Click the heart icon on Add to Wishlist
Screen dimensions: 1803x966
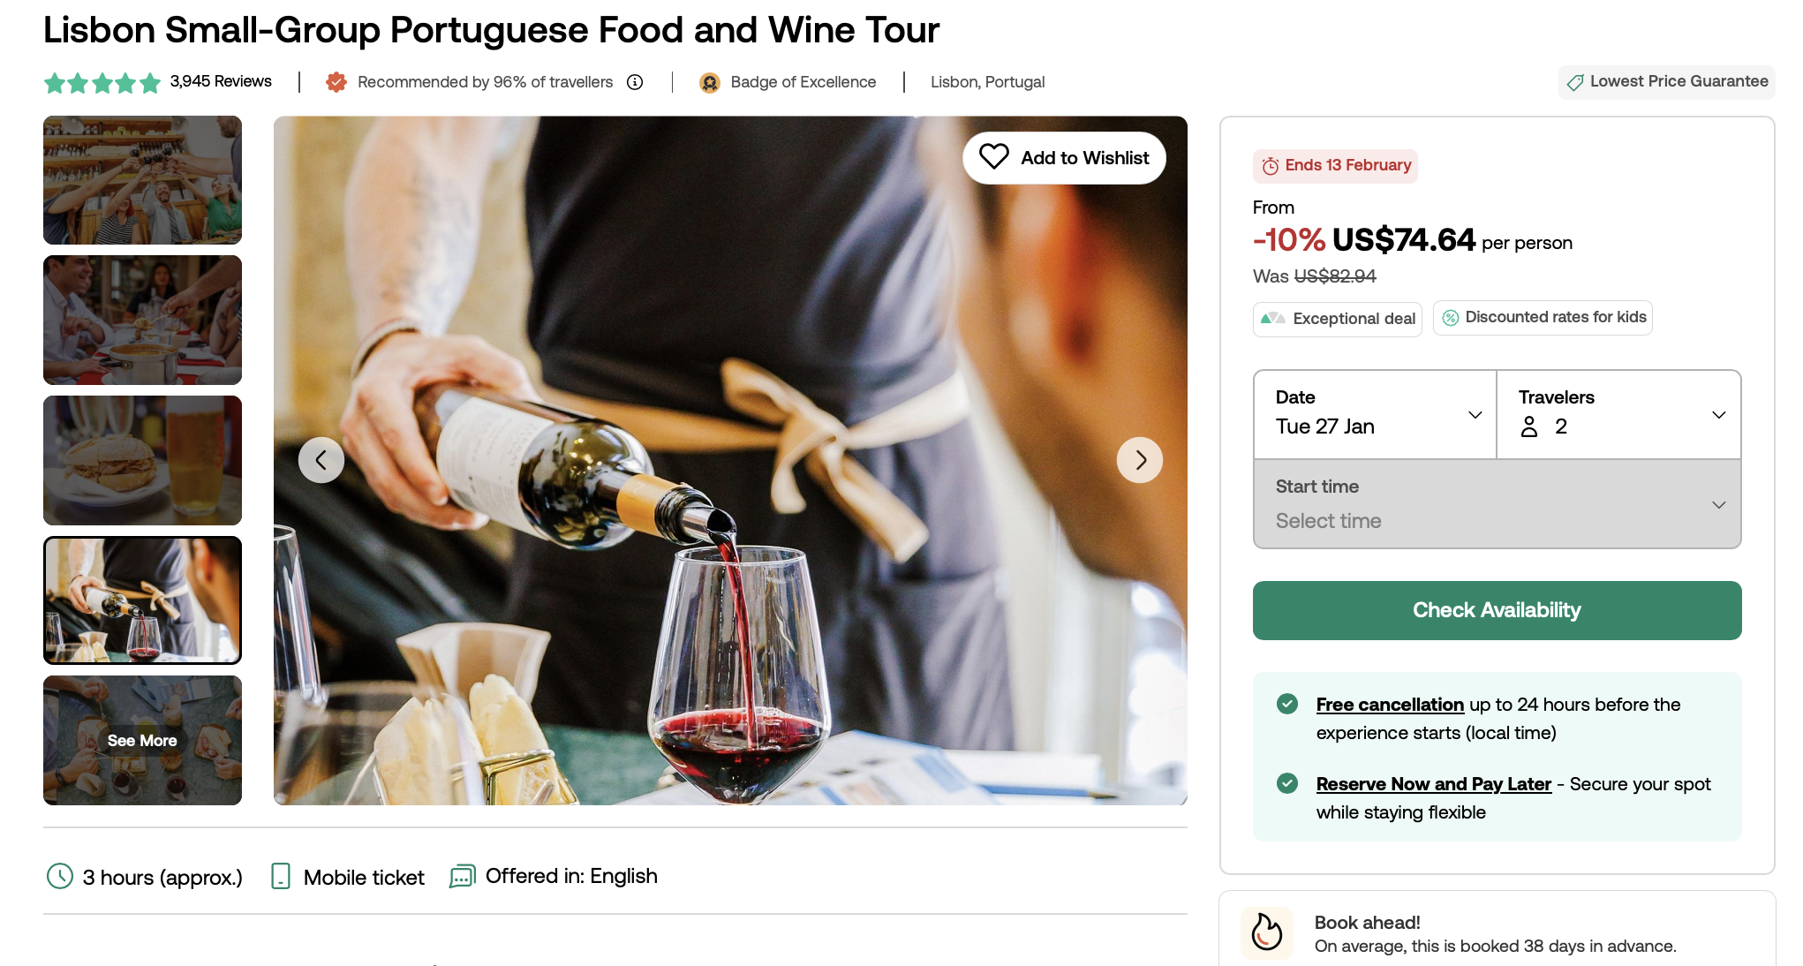(x=993, y=157)
